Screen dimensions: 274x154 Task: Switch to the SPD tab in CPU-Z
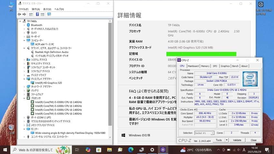[215, 66]
